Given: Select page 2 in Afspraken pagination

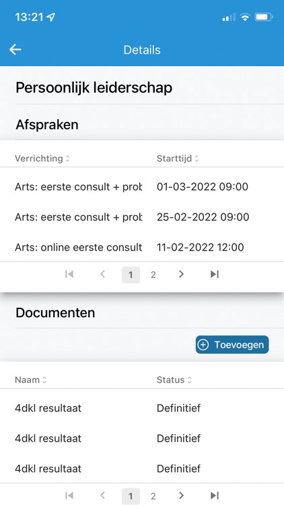Looking at the screenshot, I should click(x=153, y=275).
